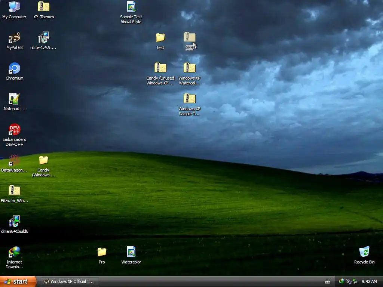Screen dimensions: 383x287
Task: Open the Start menu
Action: (18, 281)
